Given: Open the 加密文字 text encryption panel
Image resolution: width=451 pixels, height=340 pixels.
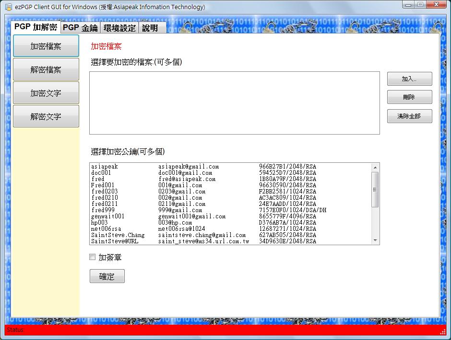Looking at the screenshot, I should coord(46,92).
